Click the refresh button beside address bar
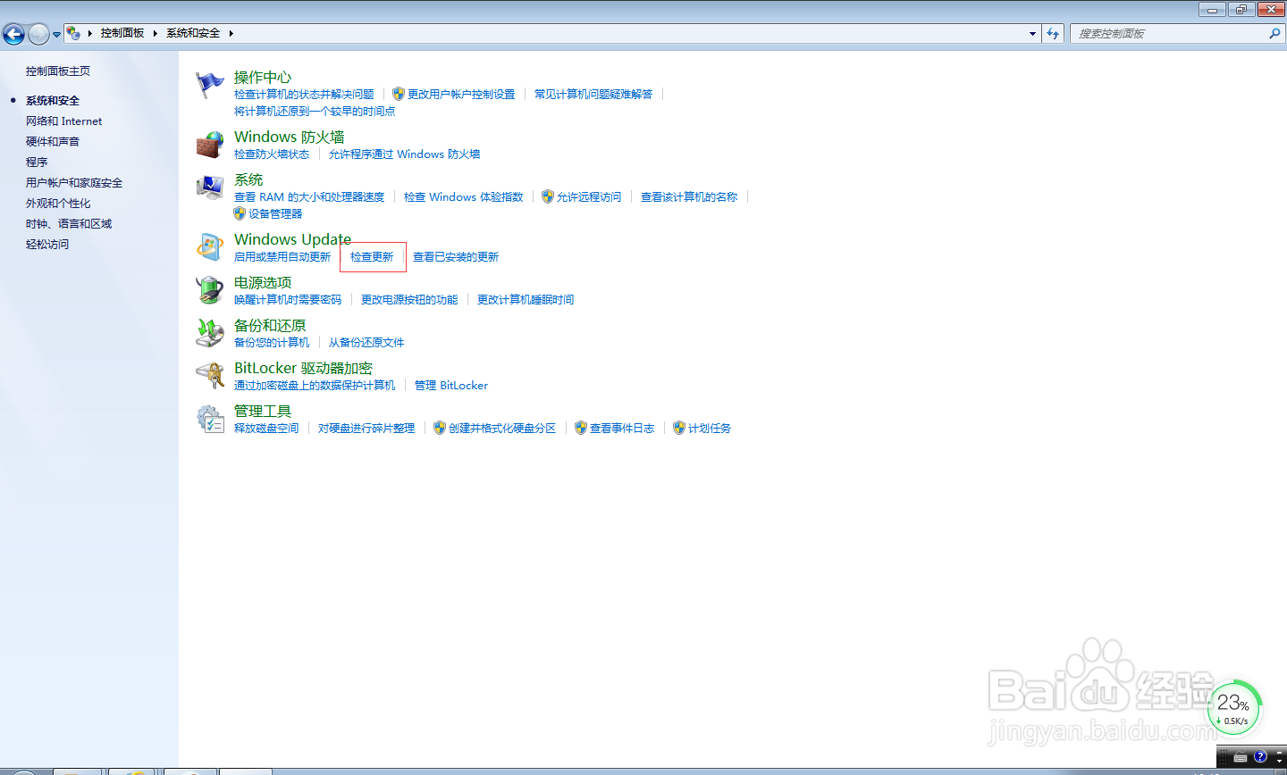Viewport: 1287px width, 775px height. click(x=1054, y=33)
